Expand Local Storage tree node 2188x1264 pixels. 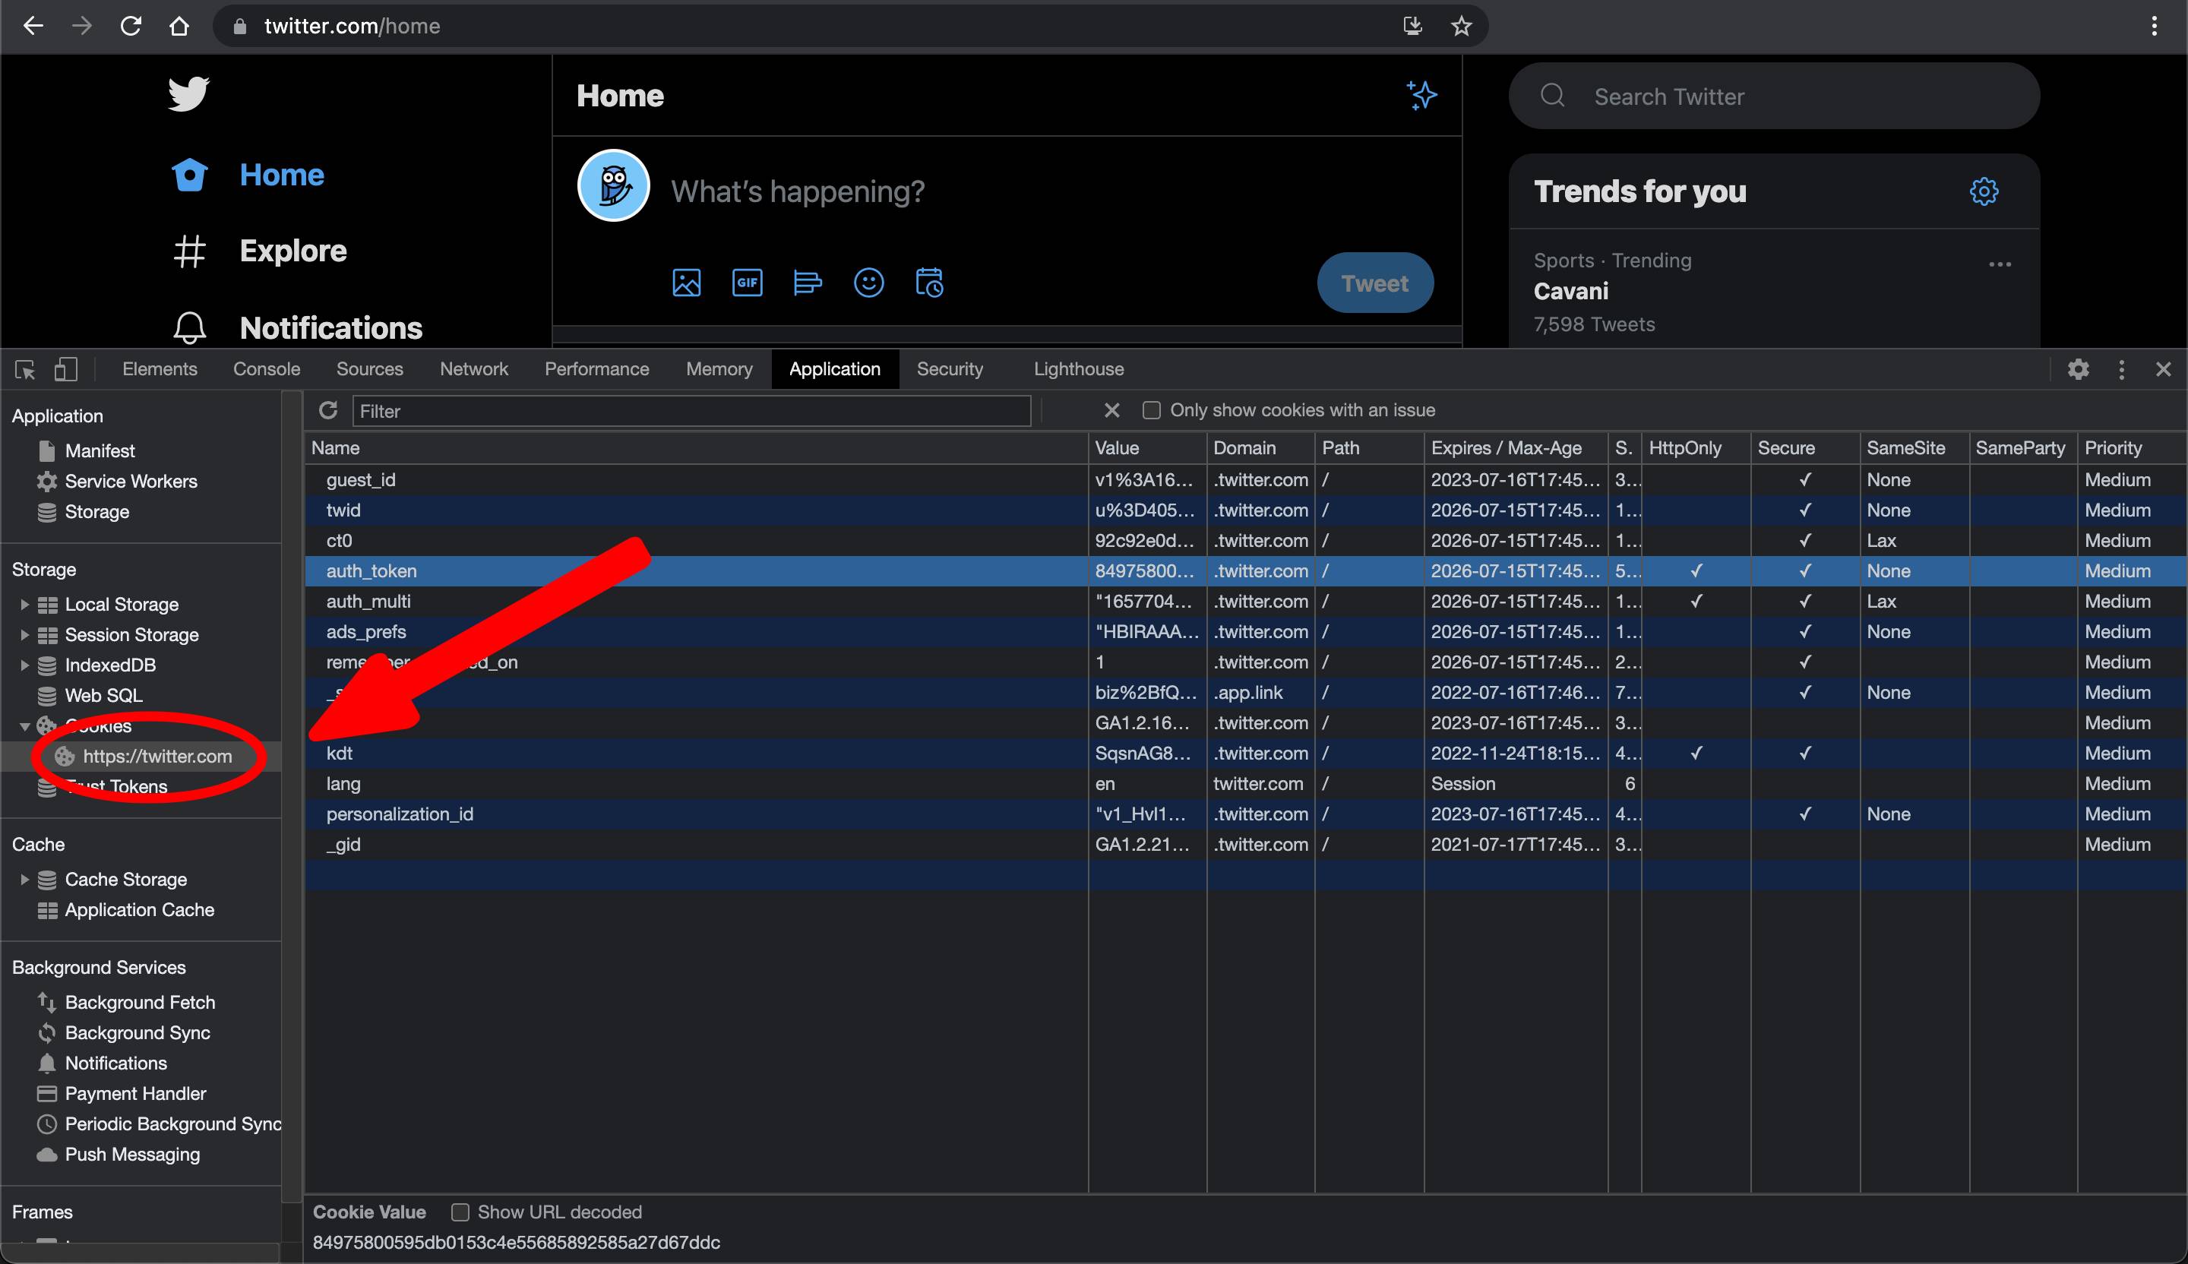(x=24, y=605)
